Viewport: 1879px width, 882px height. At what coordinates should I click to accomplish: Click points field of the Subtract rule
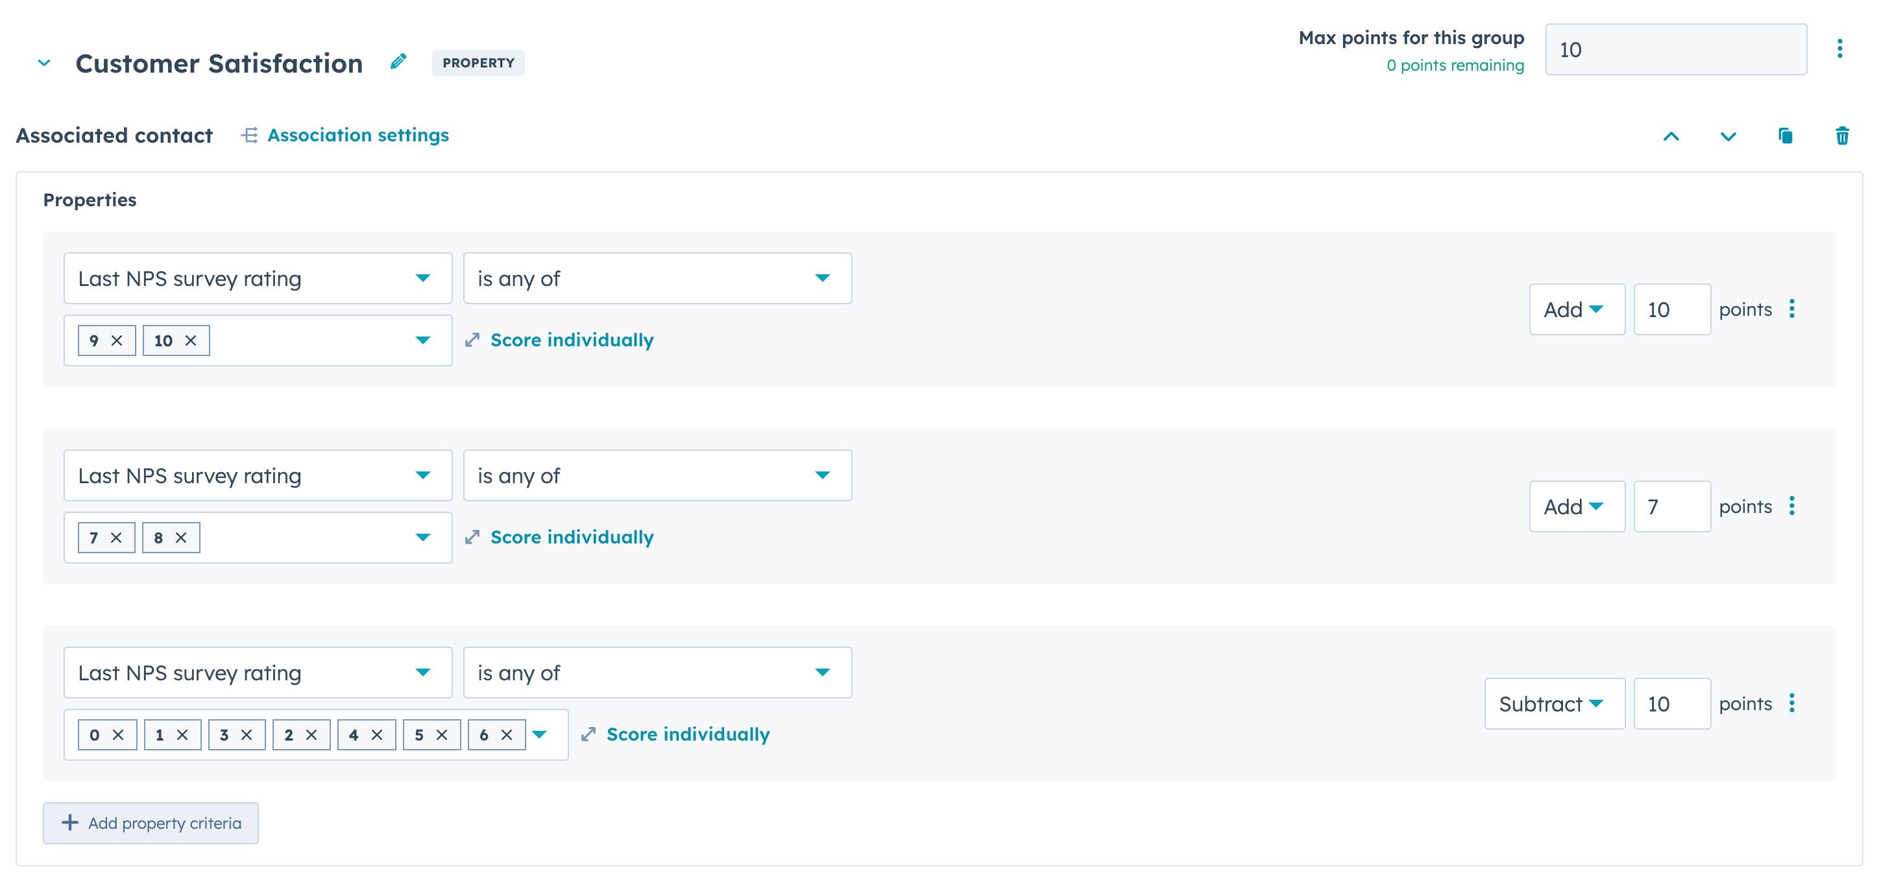[x=1672, y=704]
